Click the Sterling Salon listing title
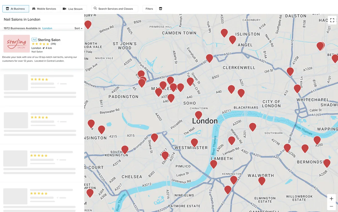Screen dimensions: 338x212 point(49,40)
